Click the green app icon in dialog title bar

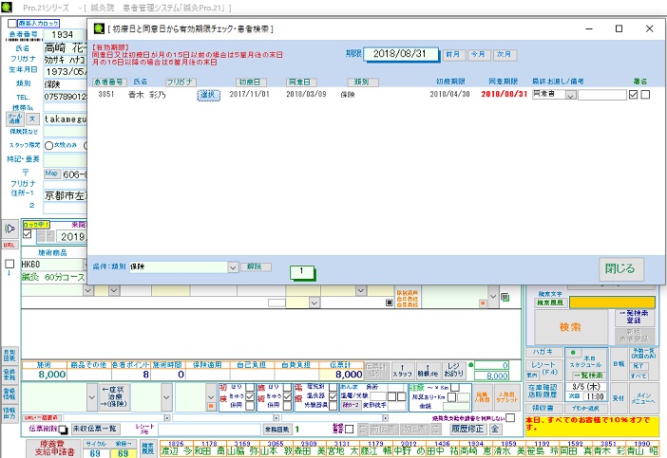pyautogui.click(x=99, y=28)
